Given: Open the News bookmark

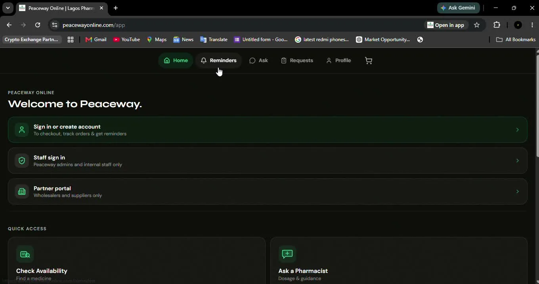Looking at the screenshot, I should (x=183, y=40).
